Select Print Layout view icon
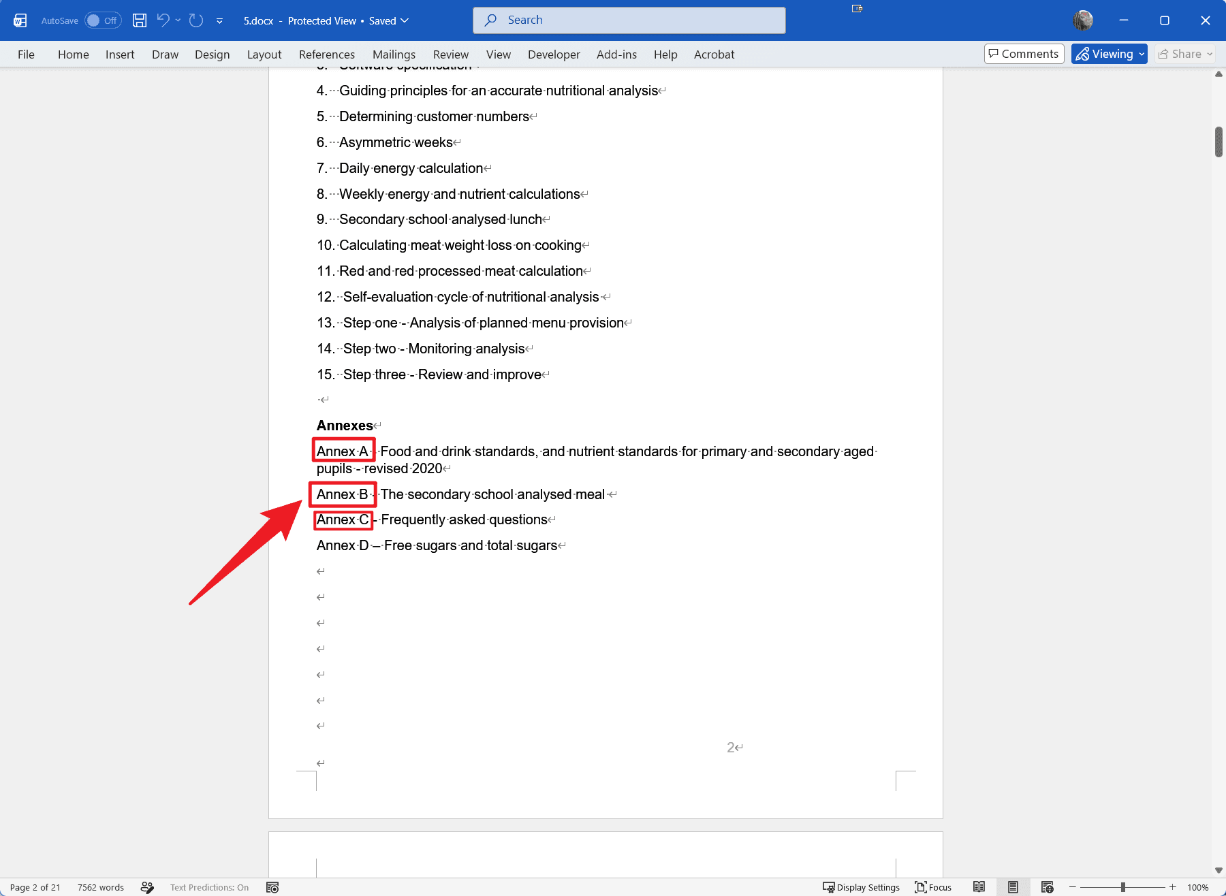 (1013, 887)
